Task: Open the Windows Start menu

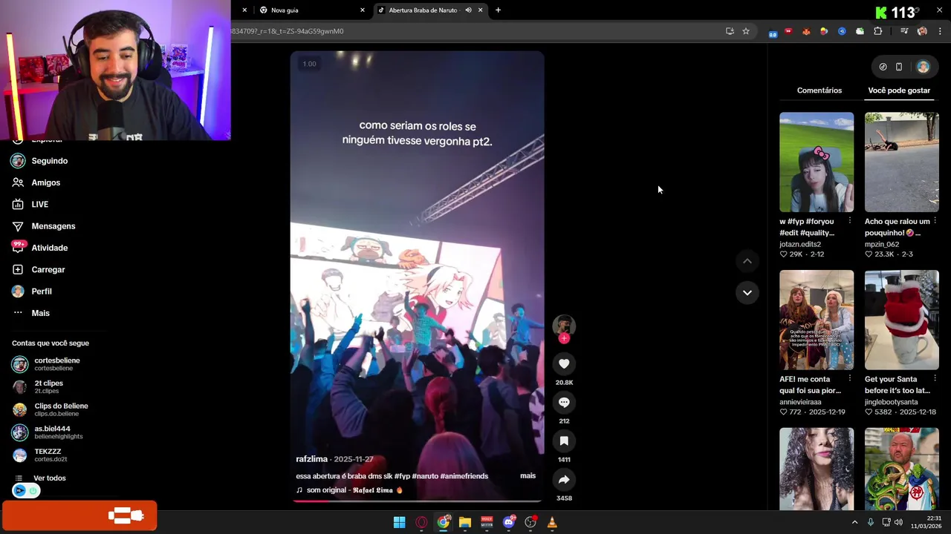Action: tap(399, 522)
